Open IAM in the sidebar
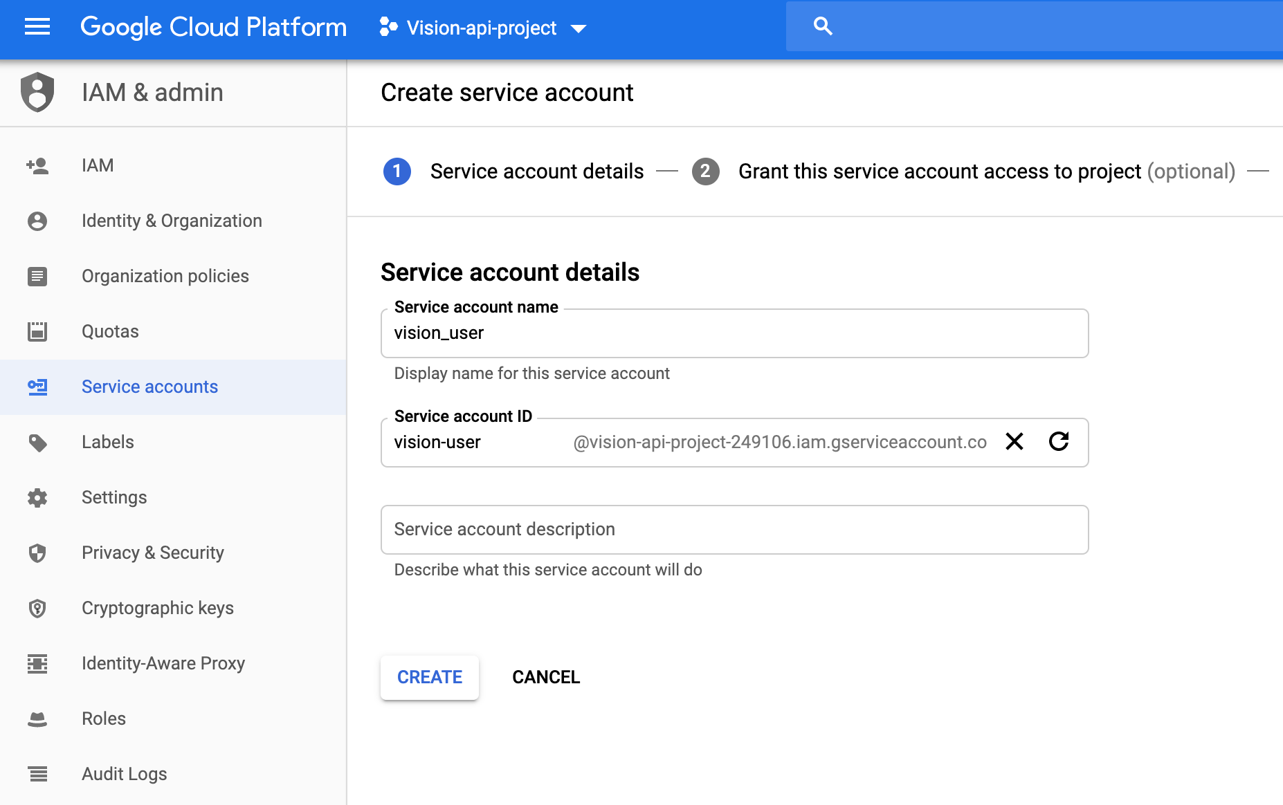The width and height of the screenshot is (1283, 805). pyautogui.click(x=173, y=166)
